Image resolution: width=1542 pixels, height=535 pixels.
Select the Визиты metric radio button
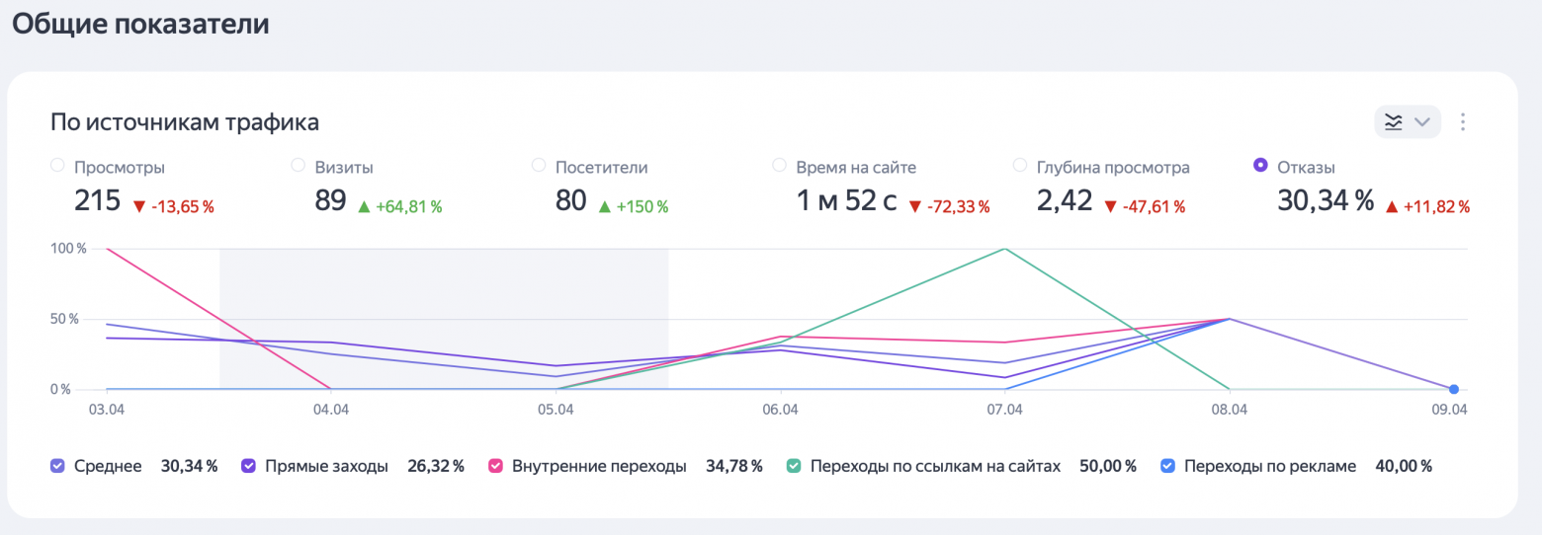pyautogui.click(x=298, y=166)
